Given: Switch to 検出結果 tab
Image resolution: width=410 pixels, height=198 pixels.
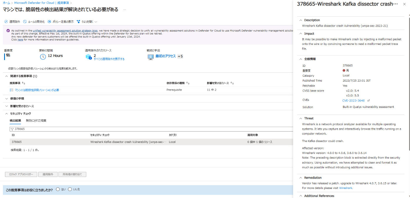Looking at the screenshot, I should [x=15, y=120].
